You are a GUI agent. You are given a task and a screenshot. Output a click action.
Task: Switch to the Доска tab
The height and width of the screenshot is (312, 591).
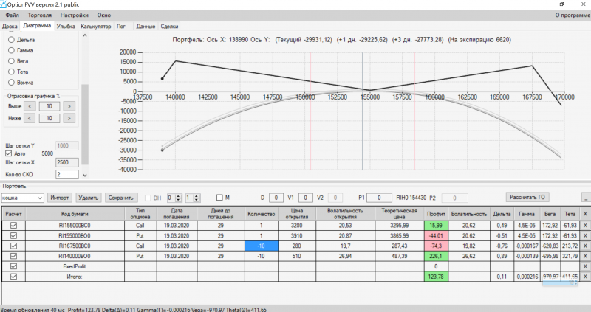click(10, 27)
